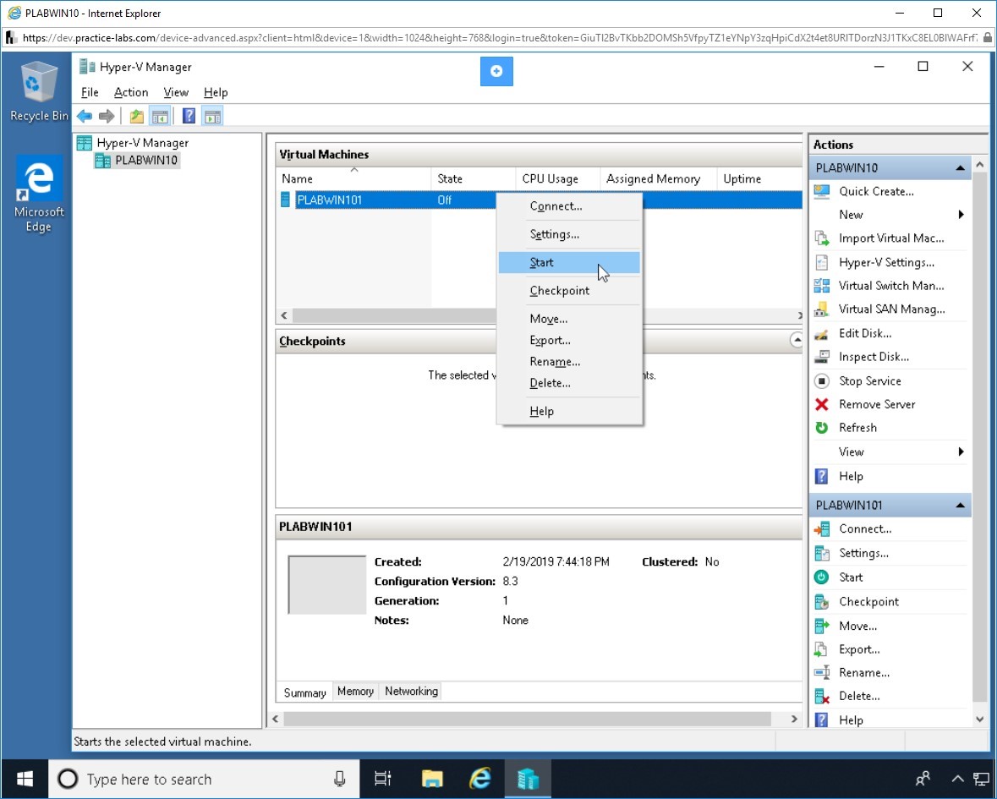Click the bottom horizontal scrollbar right arrow

click(794, 719)
